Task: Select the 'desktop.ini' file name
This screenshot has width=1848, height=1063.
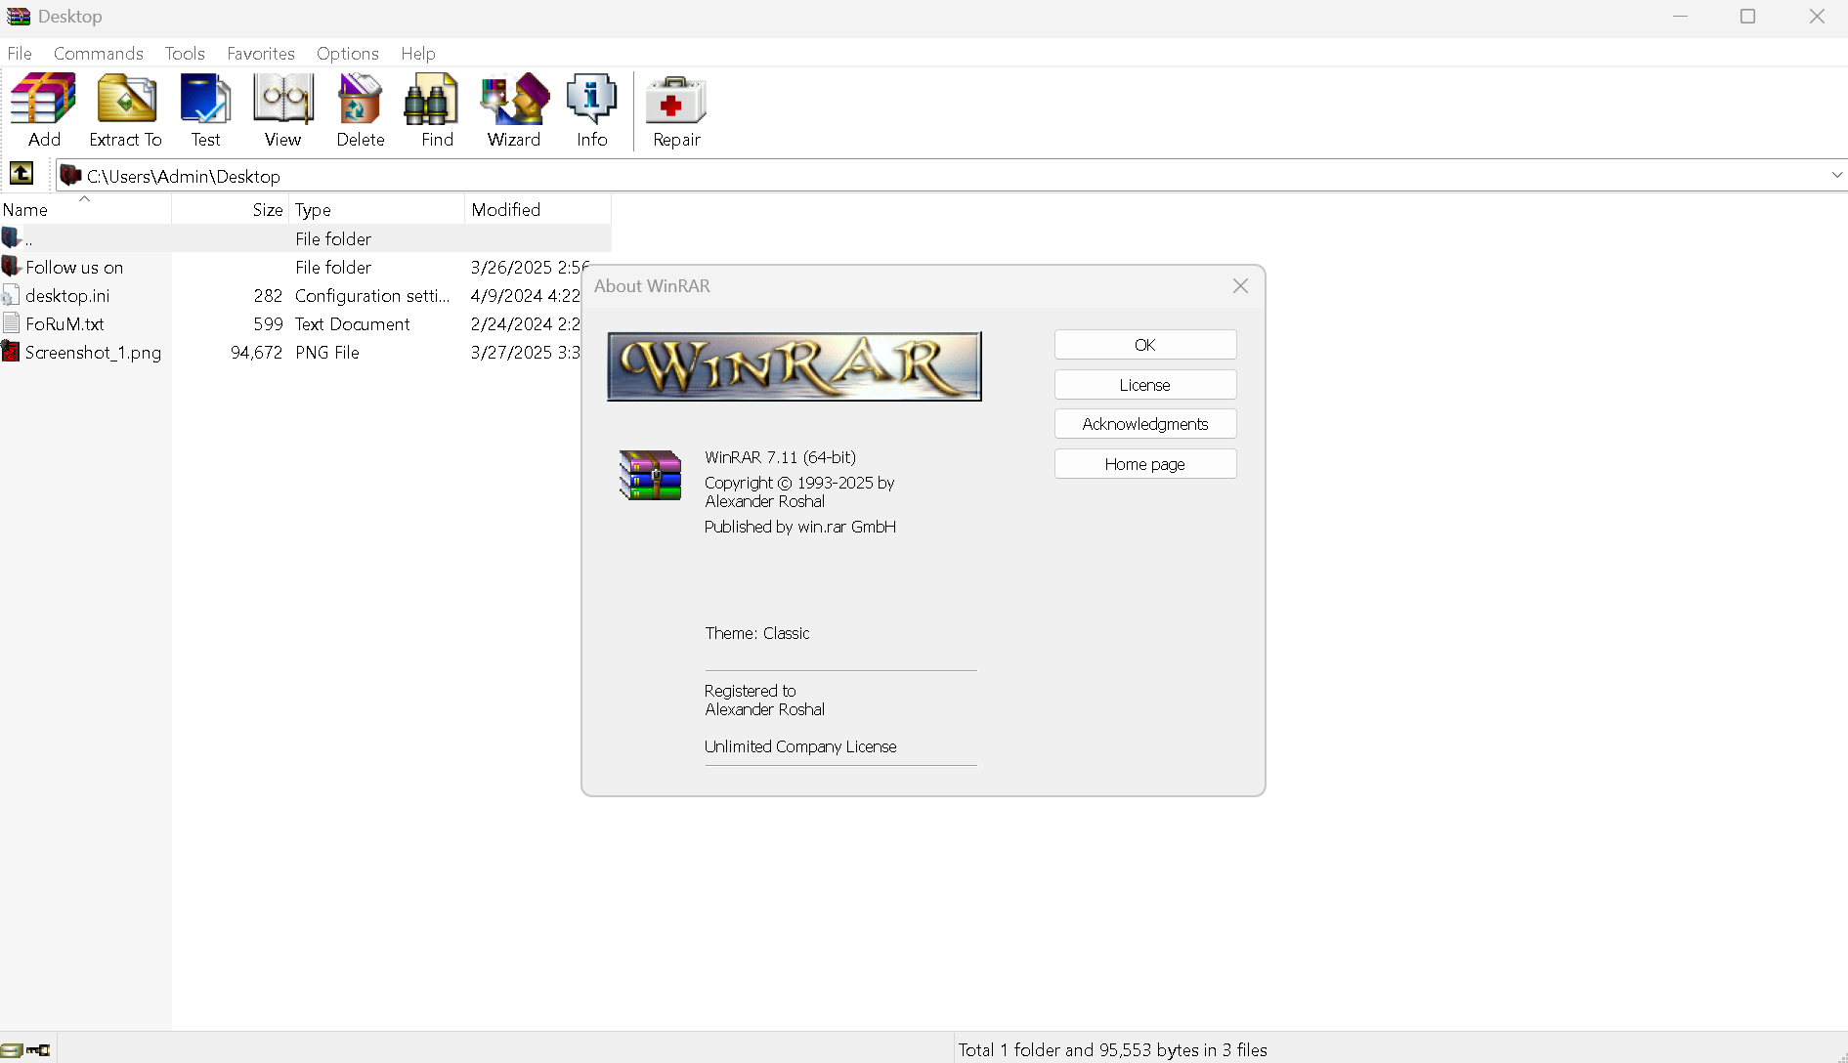Action: point(67,295)
